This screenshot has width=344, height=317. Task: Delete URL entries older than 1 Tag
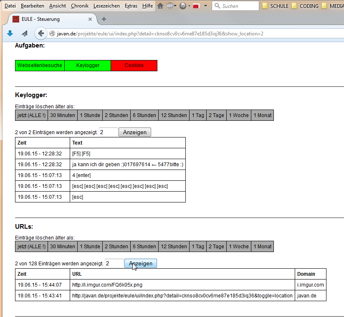tap(198, 247)
